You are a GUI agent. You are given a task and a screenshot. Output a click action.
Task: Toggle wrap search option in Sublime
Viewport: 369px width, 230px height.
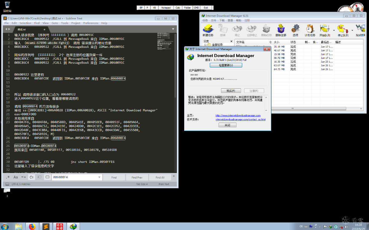tap(32, 177)
